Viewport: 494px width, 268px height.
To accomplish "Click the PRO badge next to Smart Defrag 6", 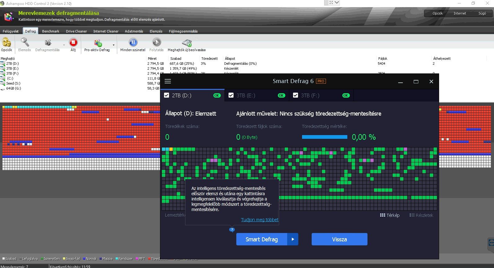I will 321,81.
